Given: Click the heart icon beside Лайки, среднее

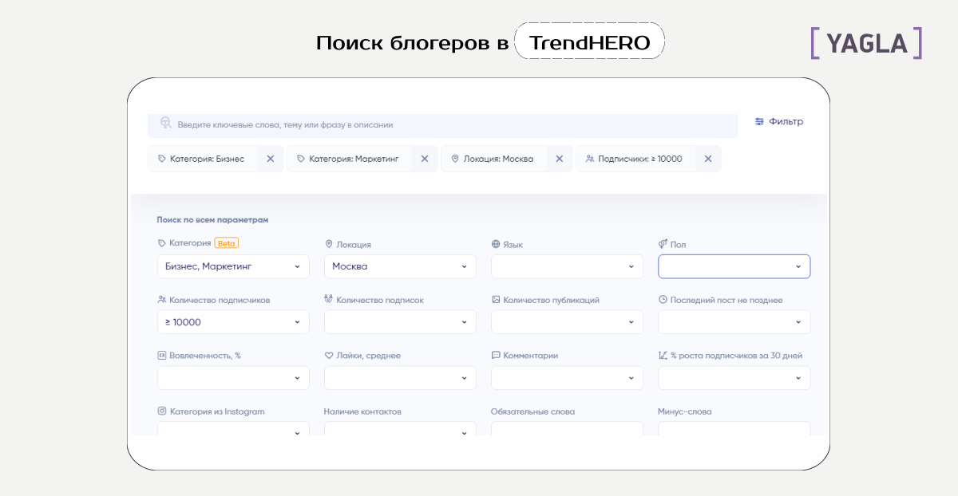Looking at the screenshot, I should pyautogui.click(x=329, y=356).
